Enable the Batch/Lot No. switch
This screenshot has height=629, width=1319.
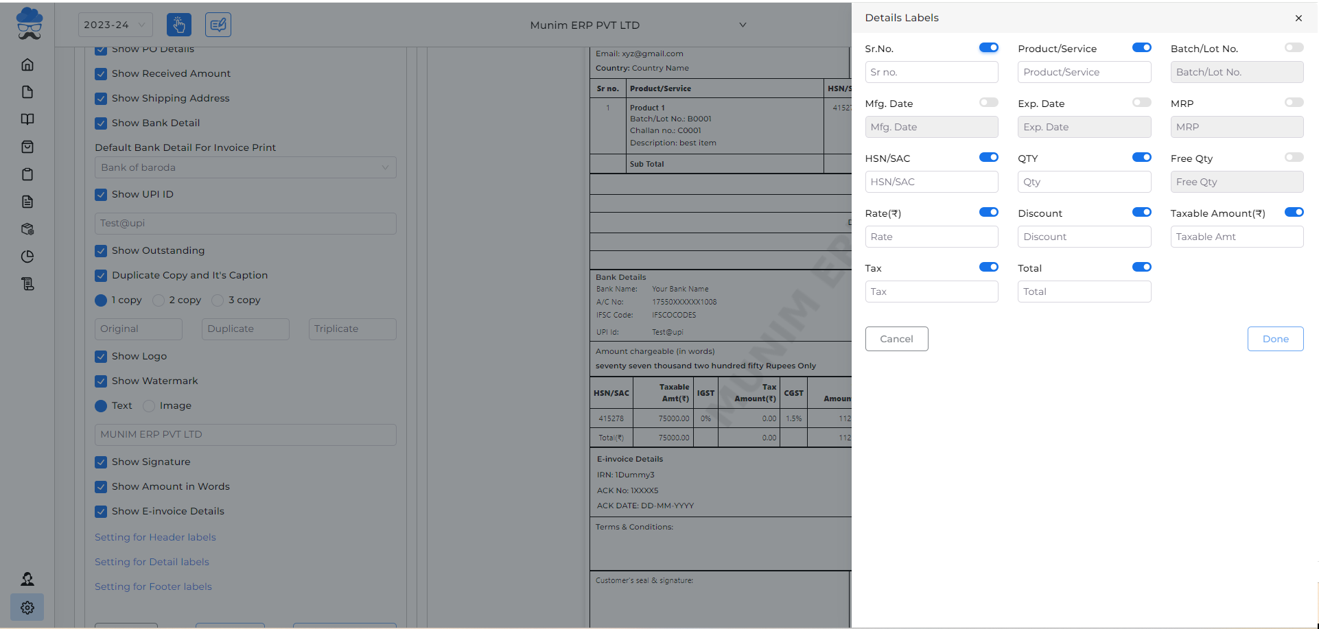[1294, 47]
